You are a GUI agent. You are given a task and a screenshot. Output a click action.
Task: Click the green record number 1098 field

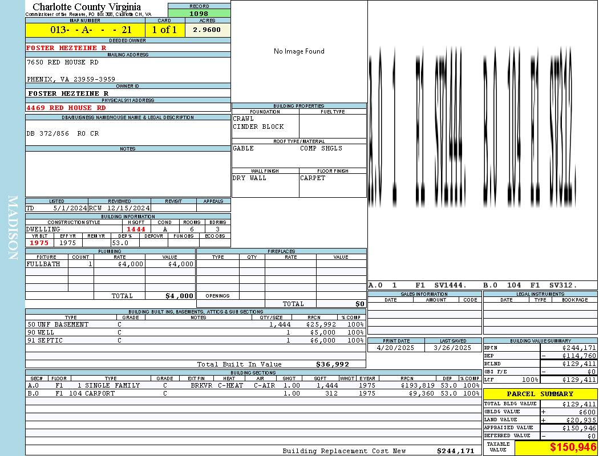coord(199,13)
